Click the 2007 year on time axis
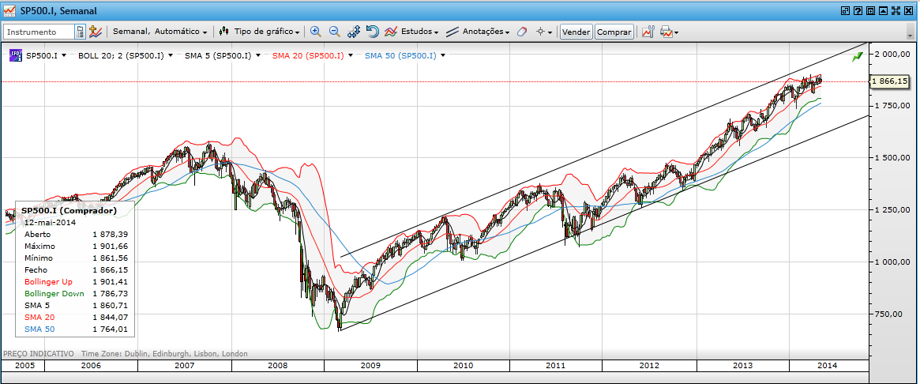This screenshot has height=384, width=920. coord(185,365)
